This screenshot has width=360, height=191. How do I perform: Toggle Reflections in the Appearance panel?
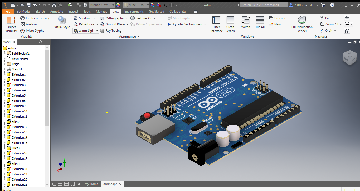click(84, 24)
